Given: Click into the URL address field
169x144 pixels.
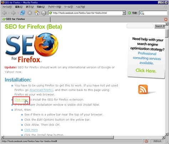Looking at the screenshot, I should [x=87, y=13].
